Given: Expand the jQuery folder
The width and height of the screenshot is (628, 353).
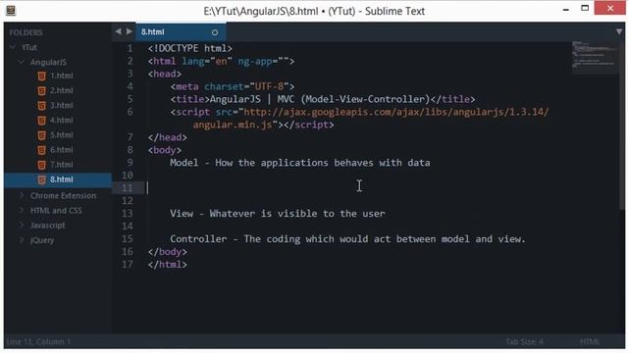Looking at the screenshot, I should pos(22,239).
